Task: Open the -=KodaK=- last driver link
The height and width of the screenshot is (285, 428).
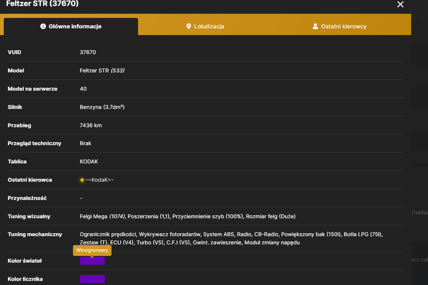Action: pos(99,180)
